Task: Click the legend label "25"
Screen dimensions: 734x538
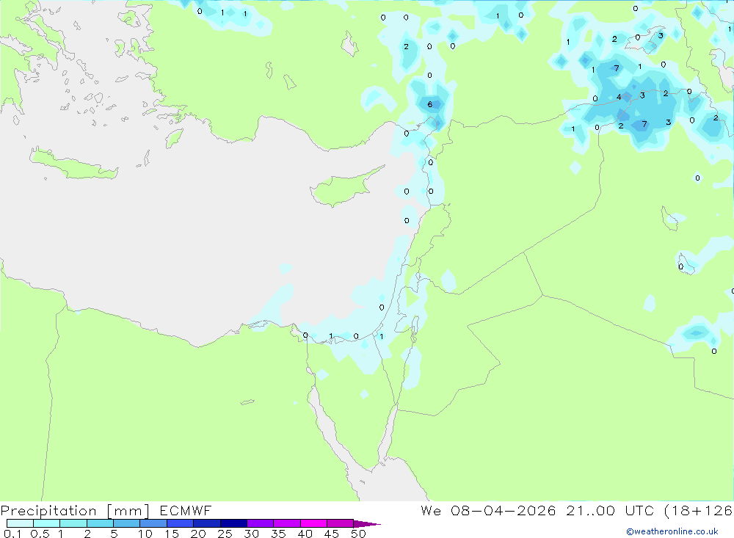Action: (x=225, y=534)
